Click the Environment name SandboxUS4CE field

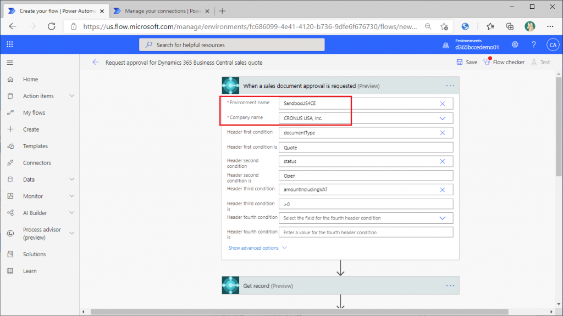pyautogui.click(x=366, y=104)
